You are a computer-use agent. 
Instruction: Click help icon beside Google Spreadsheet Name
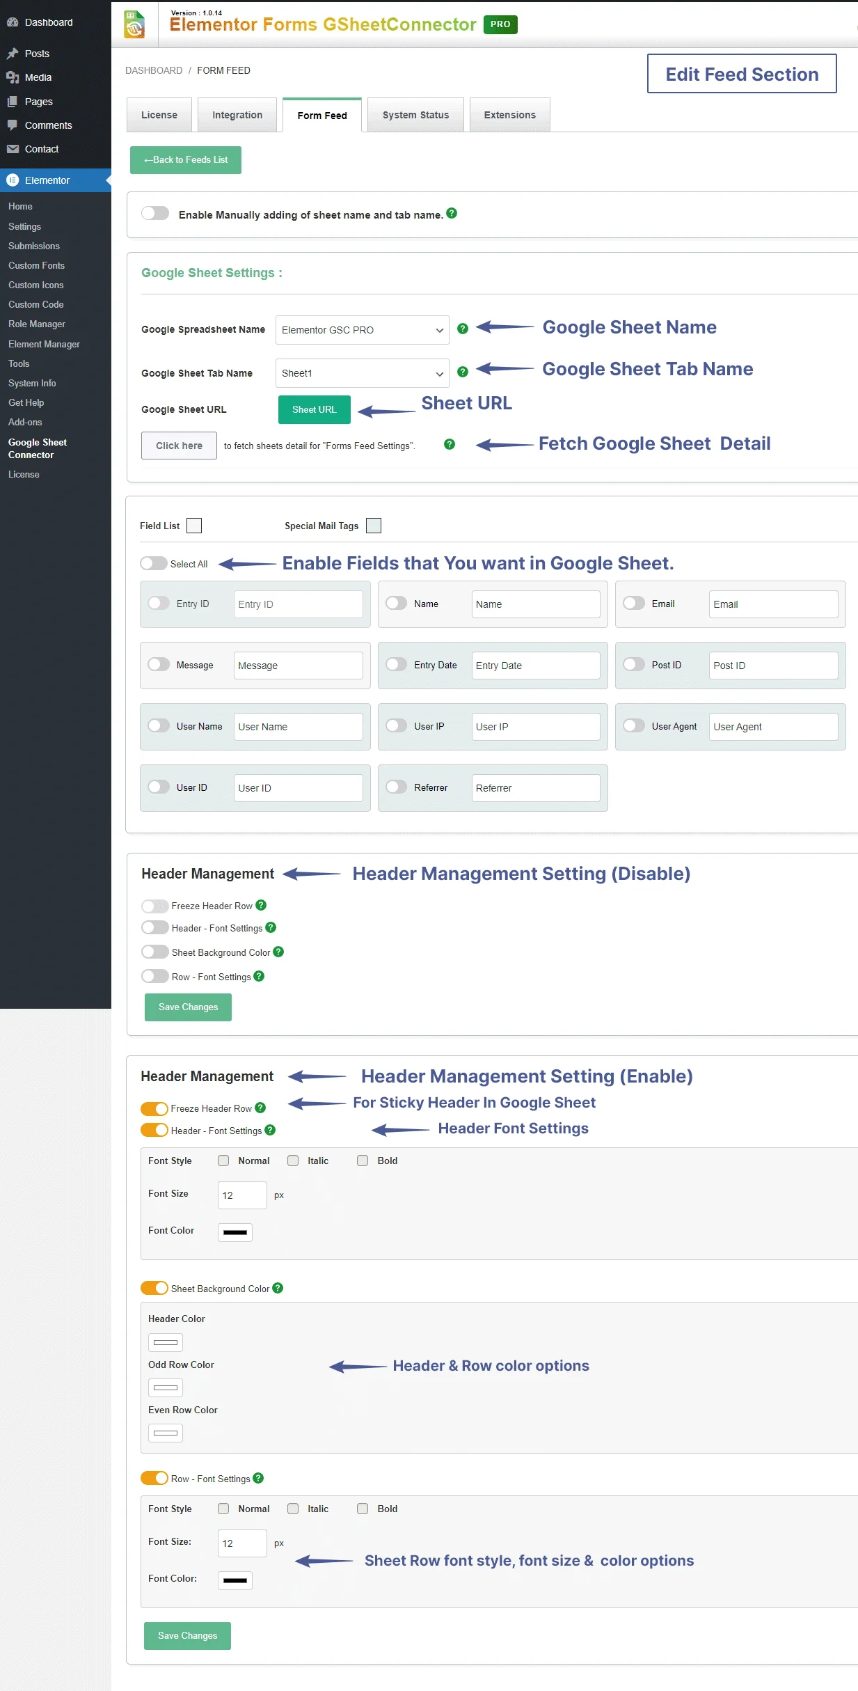(463, 329)
